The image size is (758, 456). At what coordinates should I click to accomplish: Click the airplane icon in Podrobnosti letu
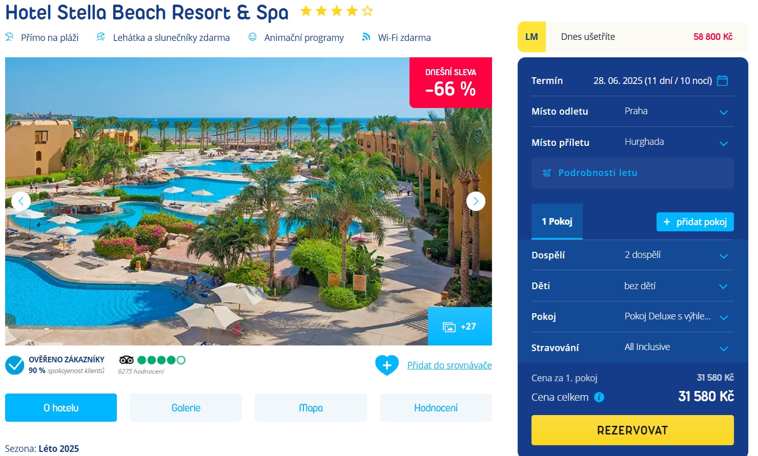coord(547,173)
